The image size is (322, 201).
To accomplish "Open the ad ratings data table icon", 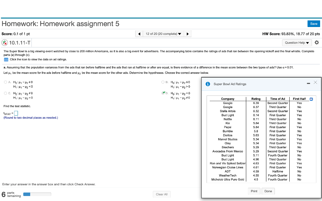I will click(6, 60).
